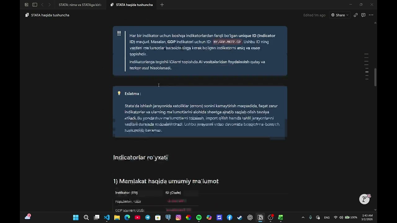Show hidden system tray icons chevron
The image size is (397, 223).
point(303,217)
